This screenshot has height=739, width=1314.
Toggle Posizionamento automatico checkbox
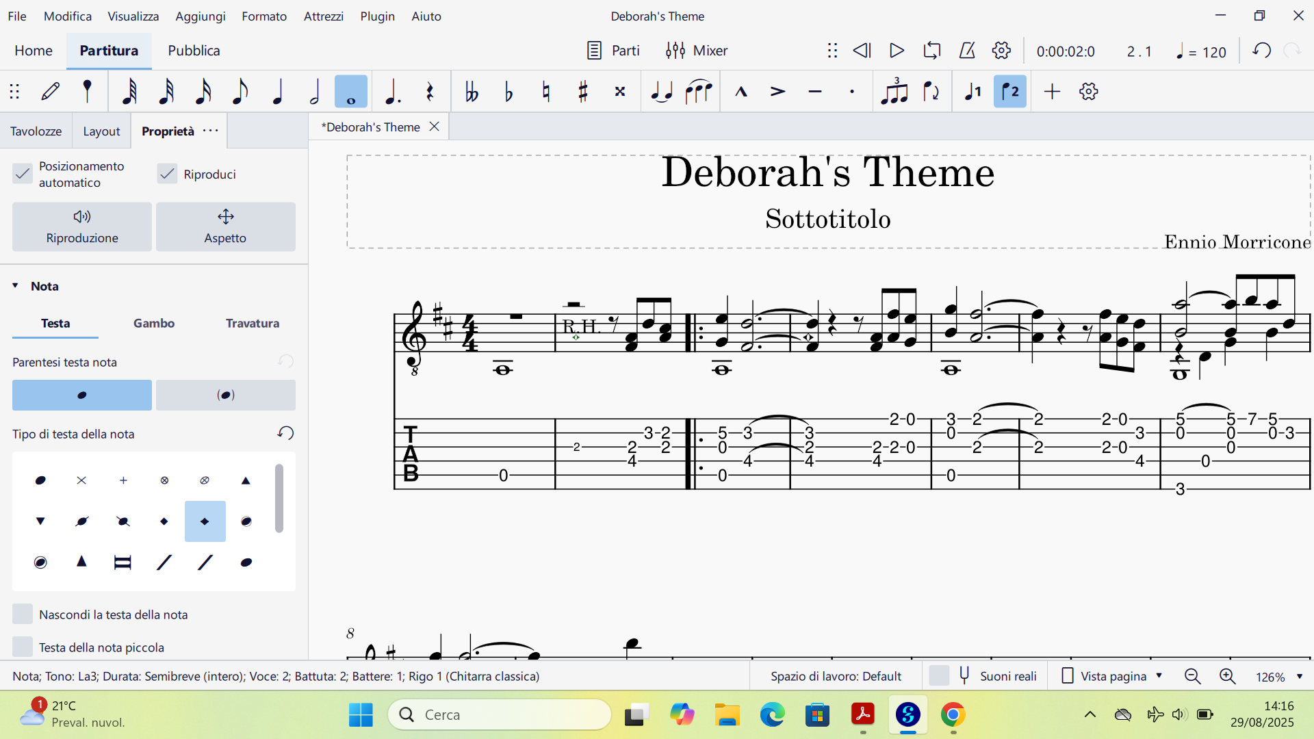point(23,174)
